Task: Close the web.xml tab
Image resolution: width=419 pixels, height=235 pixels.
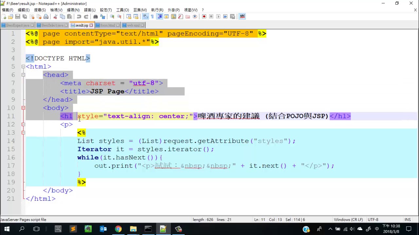Action: pyautogui.click(x=142, y=25)
